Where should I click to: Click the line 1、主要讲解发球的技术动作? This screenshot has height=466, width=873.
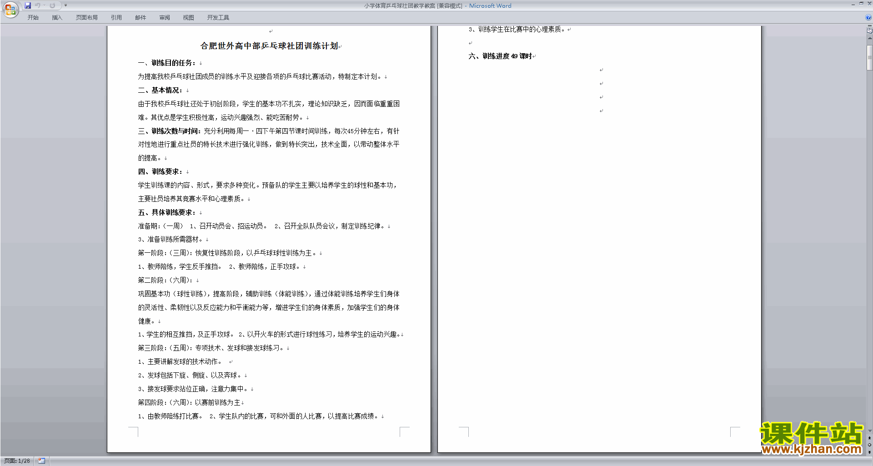pyautogui.click(x=180, y=361)
